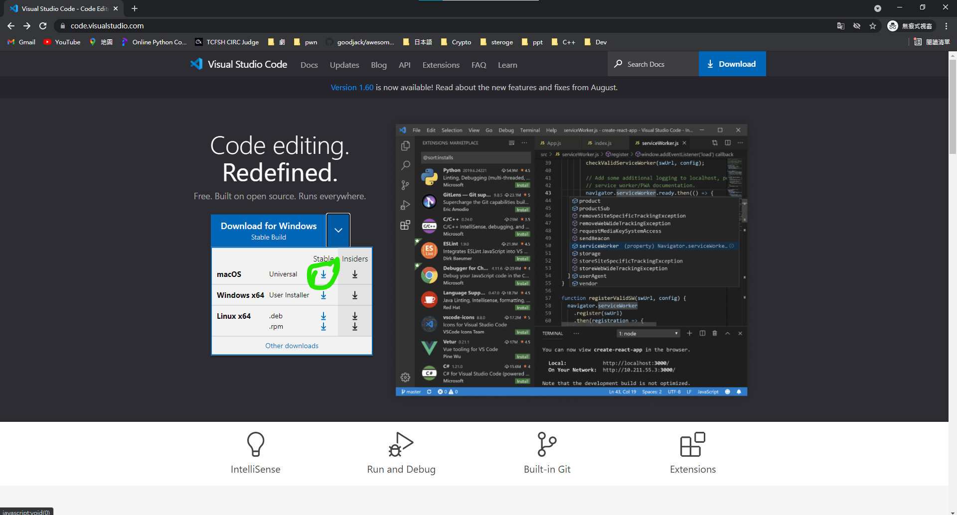Open the Docs menu item
Image resolution: width=957 pixels, height=515 pixels.
click(309, 65)
